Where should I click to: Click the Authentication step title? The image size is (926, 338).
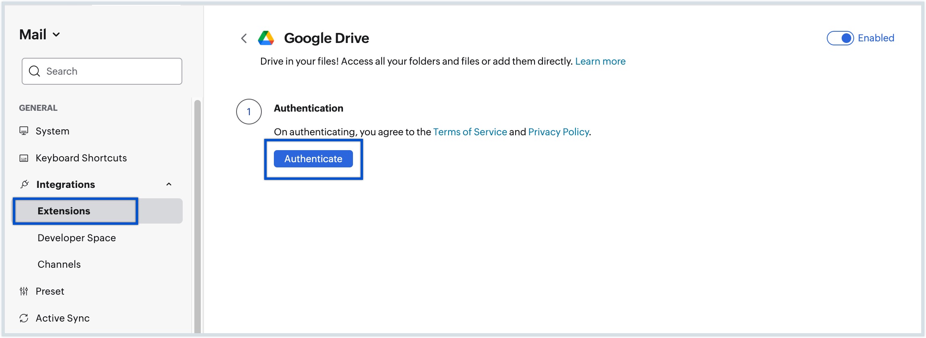(308, 108)
